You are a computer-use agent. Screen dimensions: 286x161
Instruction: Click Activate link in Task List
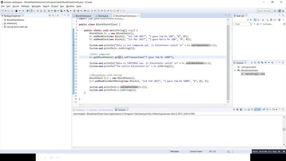click(x=268, y=24)
